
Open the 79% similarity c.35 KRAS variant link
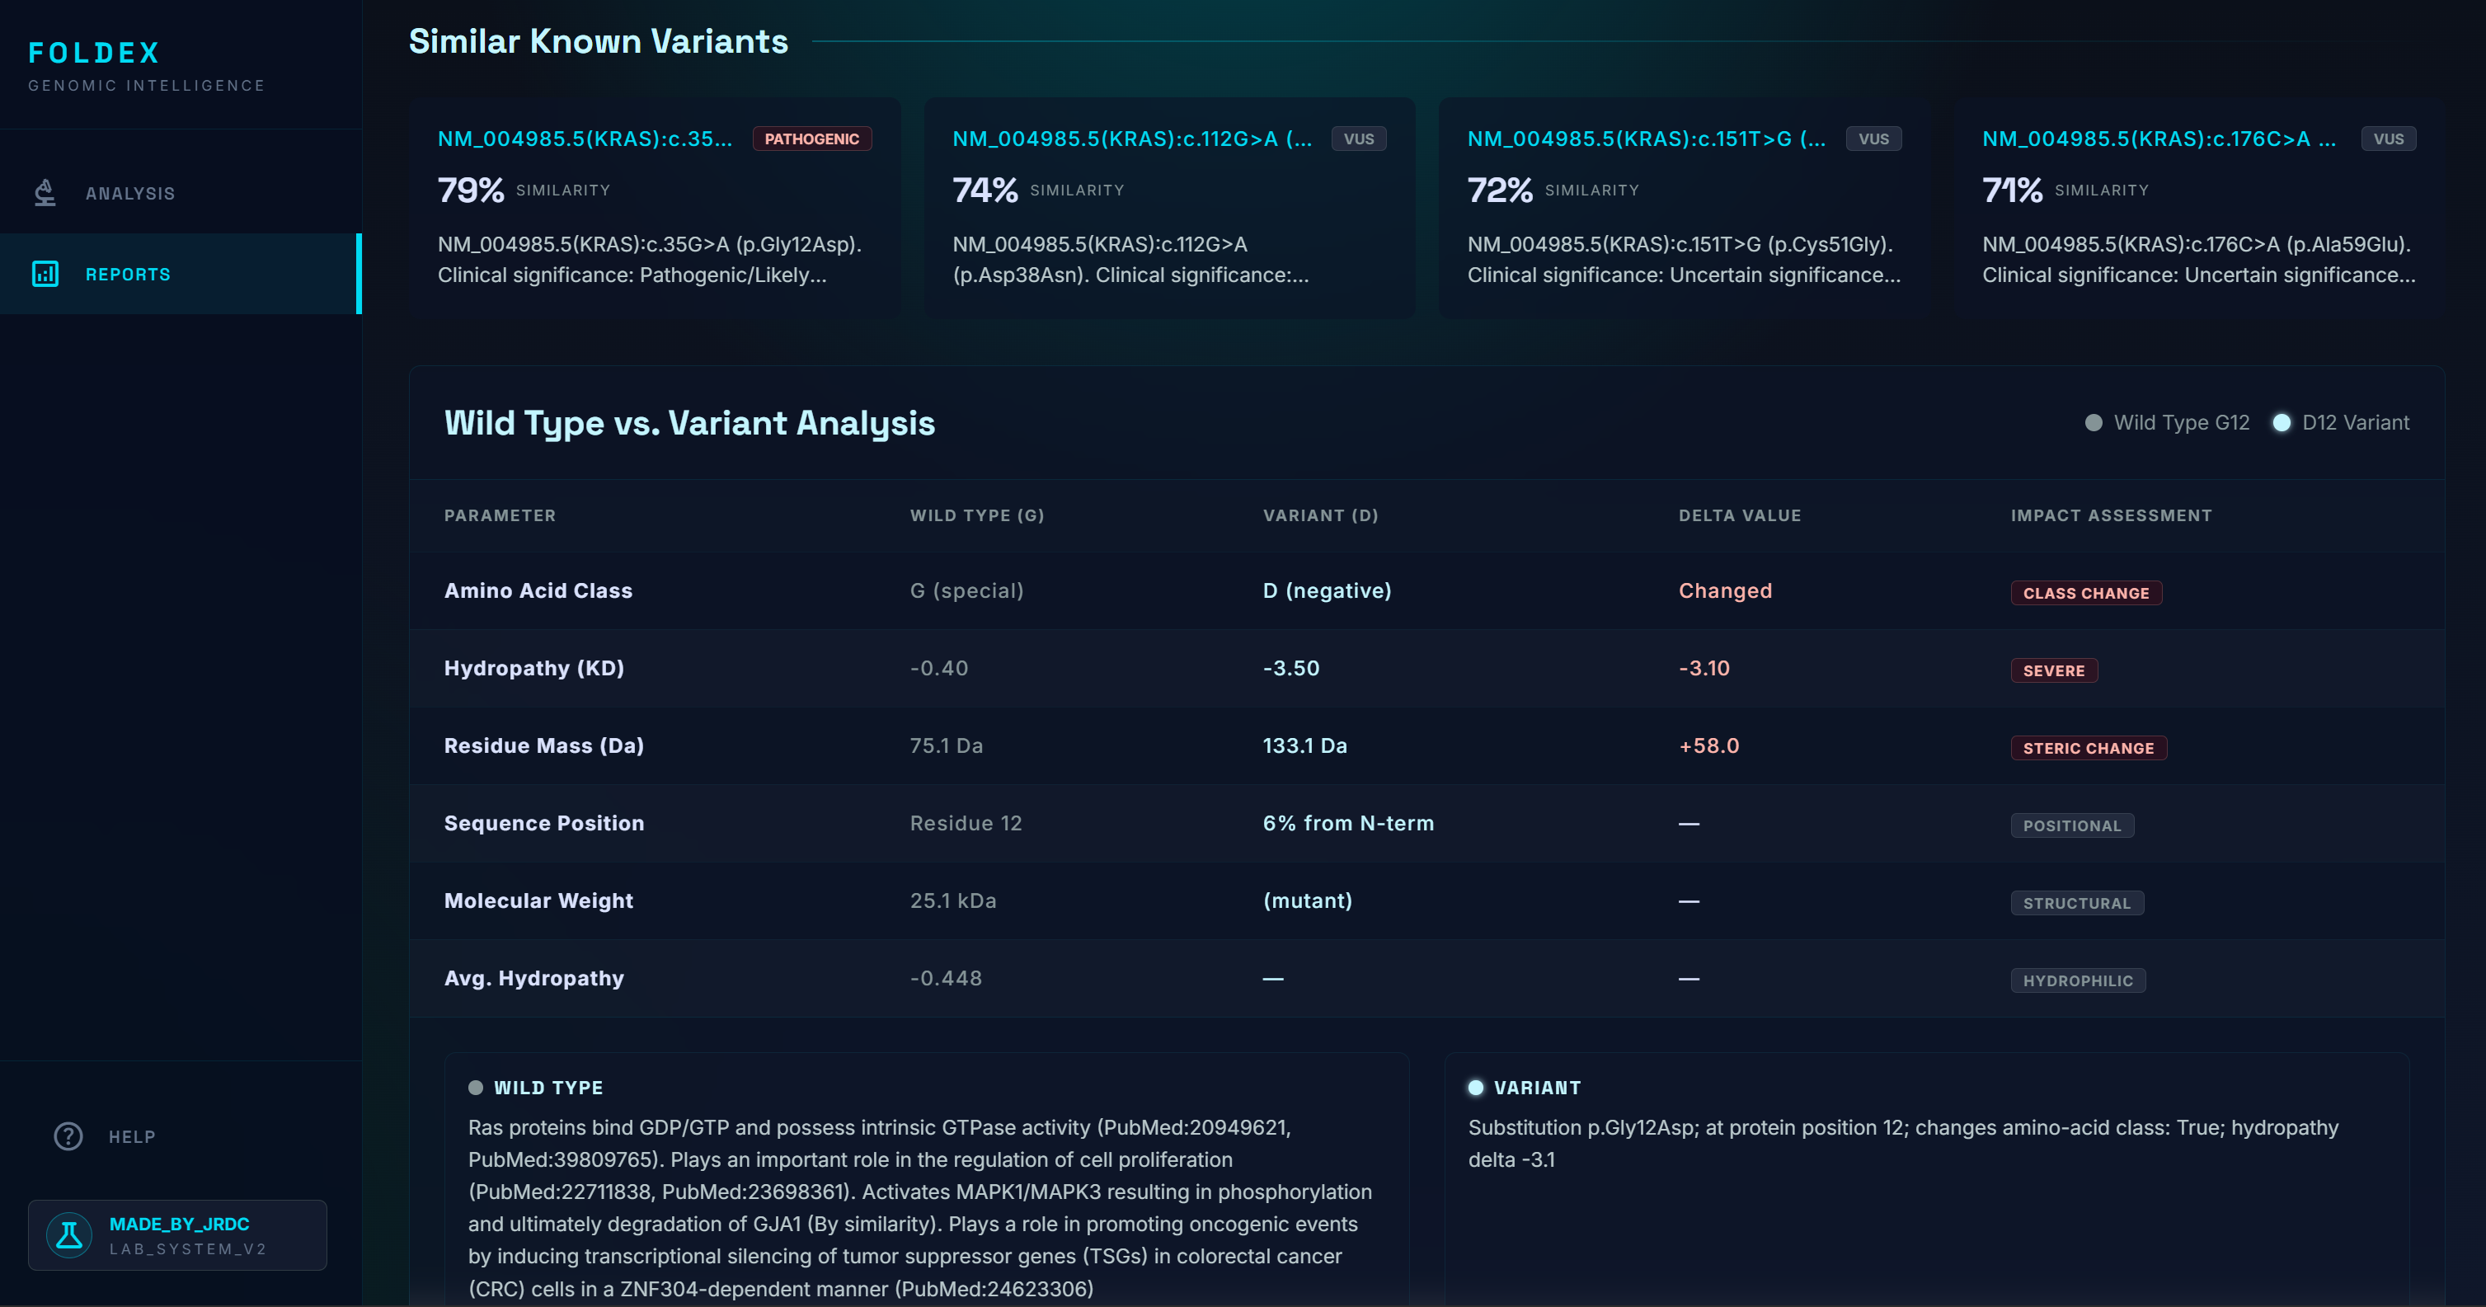(x=585, y=139)
